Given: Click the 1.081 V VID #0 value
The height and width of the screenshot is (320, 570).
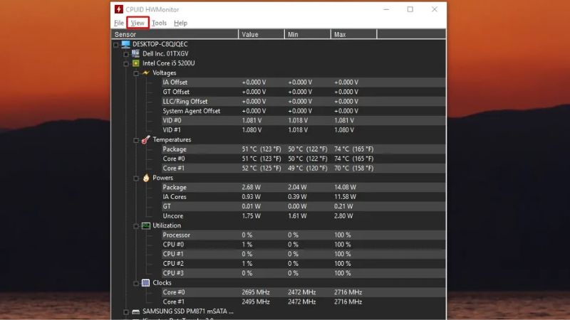Looking at the screenshot, I should 252,120.
